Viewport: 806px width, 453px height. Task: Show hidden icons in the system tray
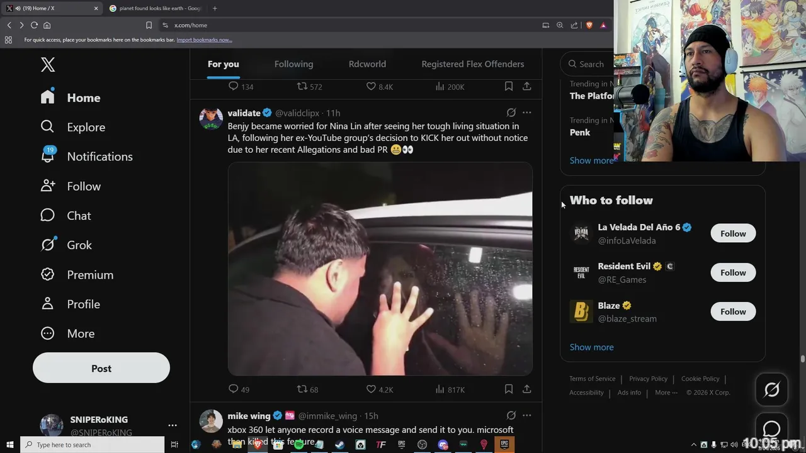[694, 445]
